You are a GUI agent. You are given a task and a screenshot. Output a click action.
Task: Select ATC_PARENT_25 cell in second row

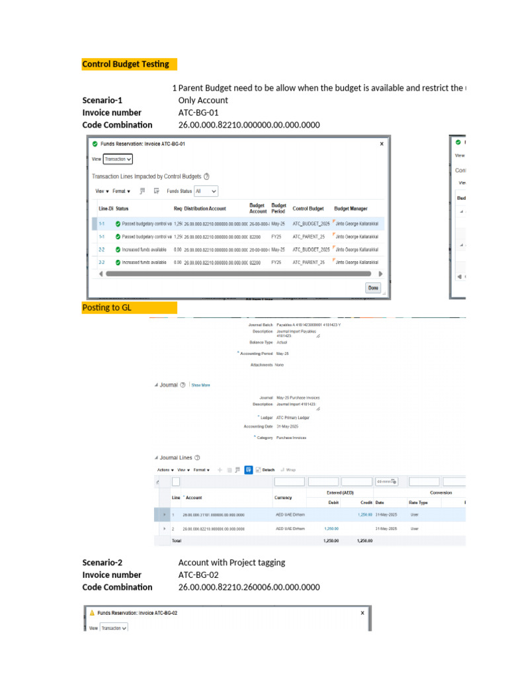coord(308,237)
